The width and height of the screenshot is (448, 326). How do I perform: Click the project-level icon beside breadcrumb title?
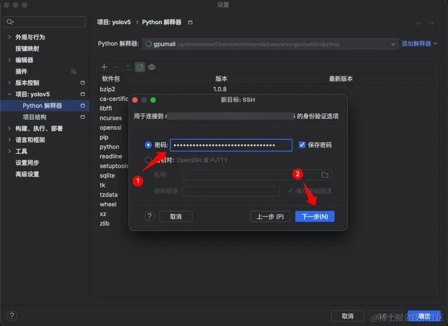pyautogui.click(x=191, y=22)
